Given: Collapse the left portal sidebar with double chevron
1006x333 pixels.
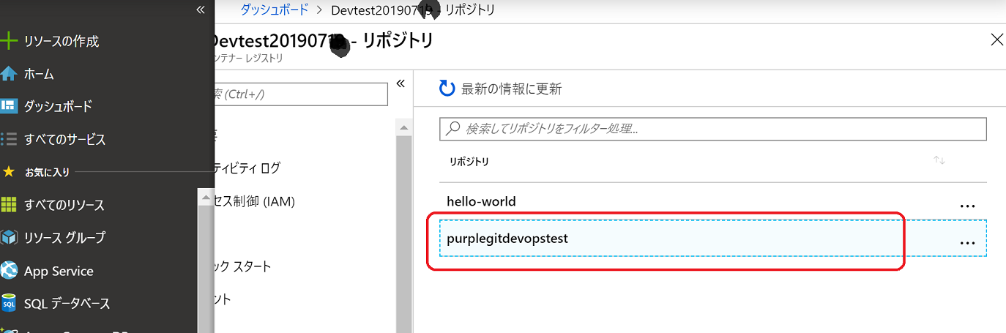Looking at the screenshot, I should [x=201, y=10].
